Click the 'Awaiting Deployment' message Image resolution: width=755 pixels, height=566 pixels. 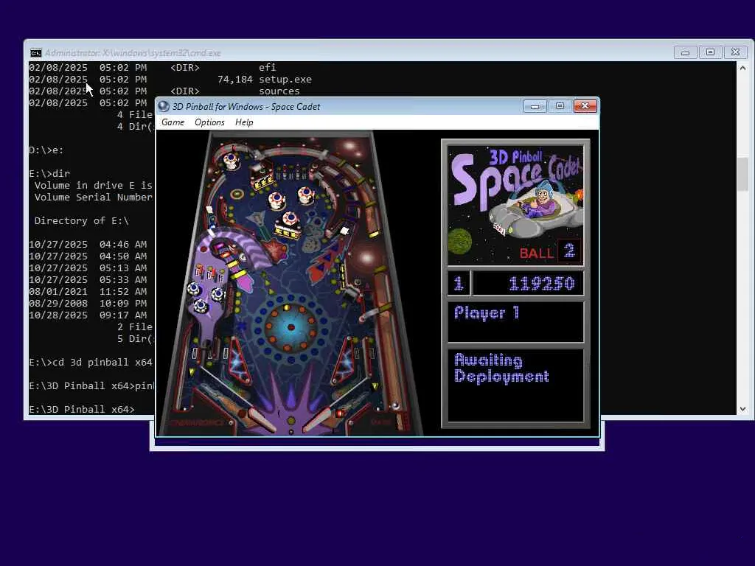click(501, 368)
